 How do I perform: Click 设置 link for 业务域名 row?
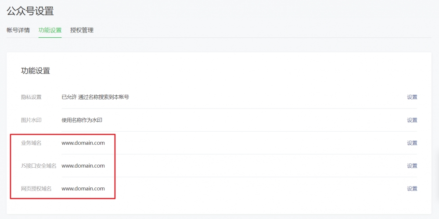(x=412, y=143)
